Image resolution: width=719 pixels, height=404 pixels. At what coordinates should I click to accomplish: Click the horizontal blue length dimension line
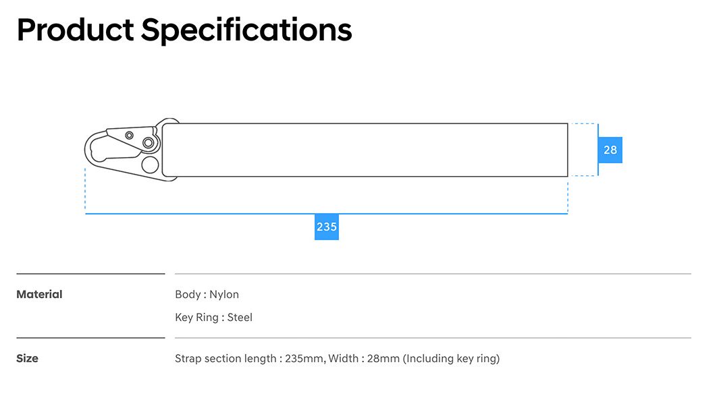pyautogui.click(x=203, y=213)
